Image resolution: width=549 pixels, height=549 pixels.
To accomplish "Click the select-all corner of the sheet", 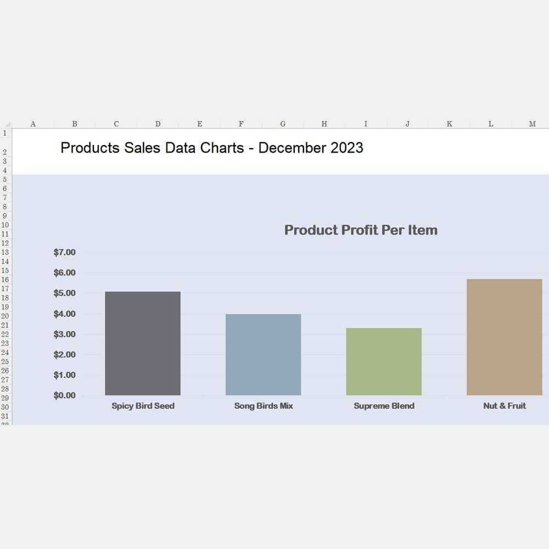I will pos(6,124).
